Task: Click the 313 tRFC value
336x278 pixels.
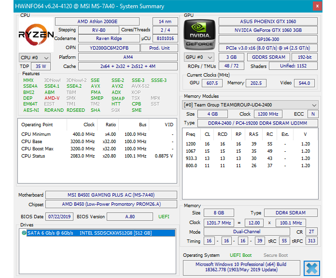Action: [311, 241]
